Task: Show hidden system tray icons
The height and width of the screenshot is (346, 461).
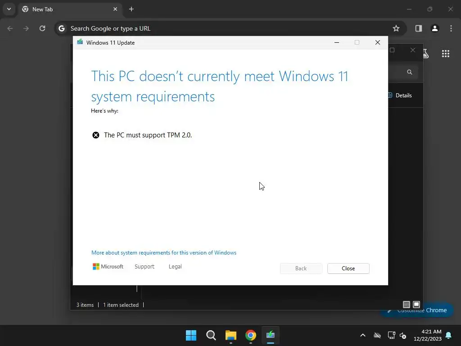Action: tap(363, 335)
